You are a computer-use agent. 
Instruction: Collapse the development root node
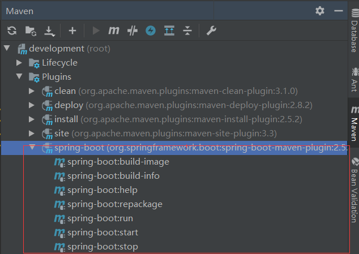pos(7,48)
